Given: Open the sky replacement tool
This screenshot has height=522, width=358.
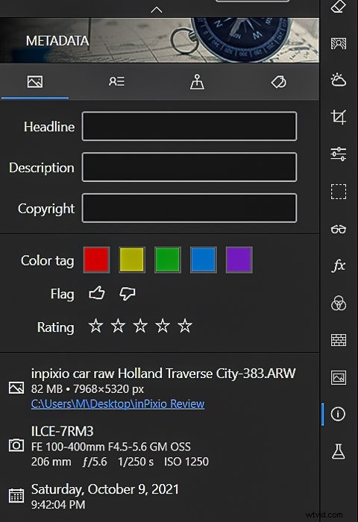Looking at the screenshot, I should click(x=339, y=81).
